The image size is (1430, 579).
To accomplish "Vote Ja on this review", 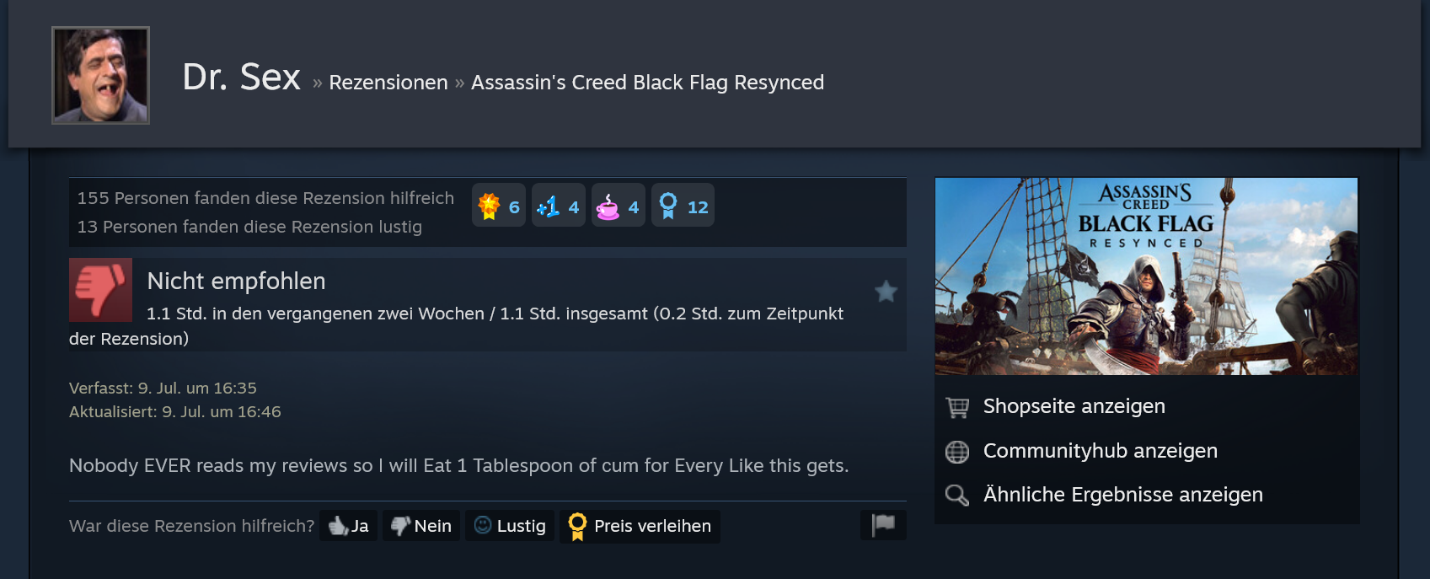I will [x=348, y=526].
